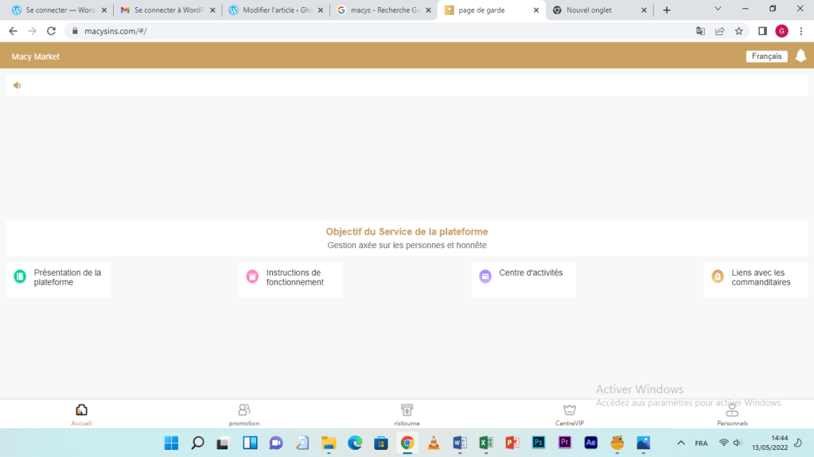Open the CentreVIP crown icon
The height and width of the screenshot is (457, 814).
570,410
